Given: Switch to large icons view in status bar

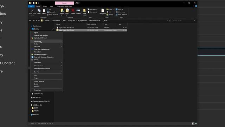Looking at the screenshot, I should click(195, 123).
